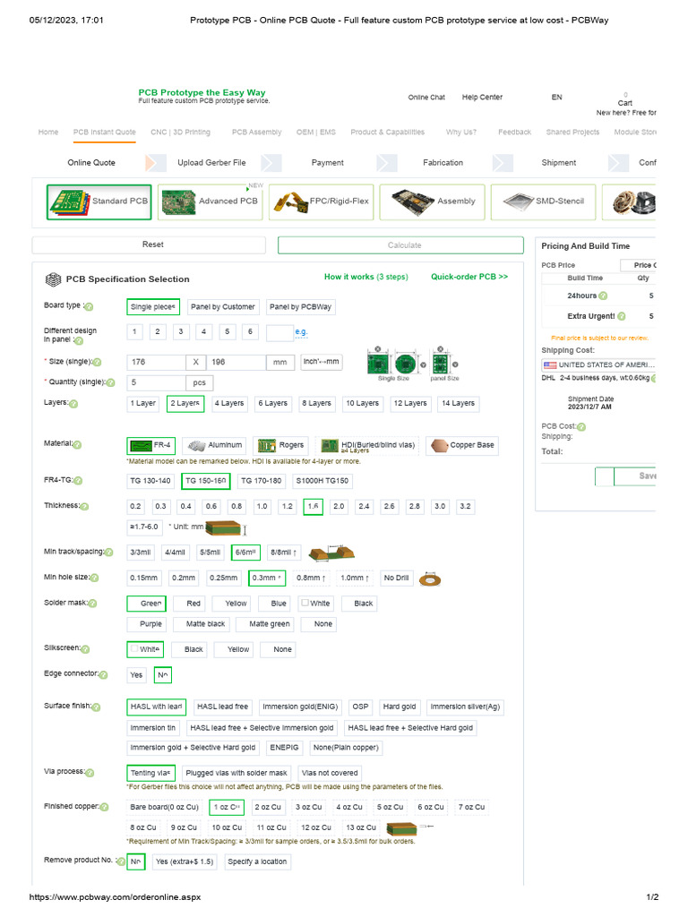688x917 pixels.
Task: Select 2.0 thickness option
Action: click(x=339, y=507)
